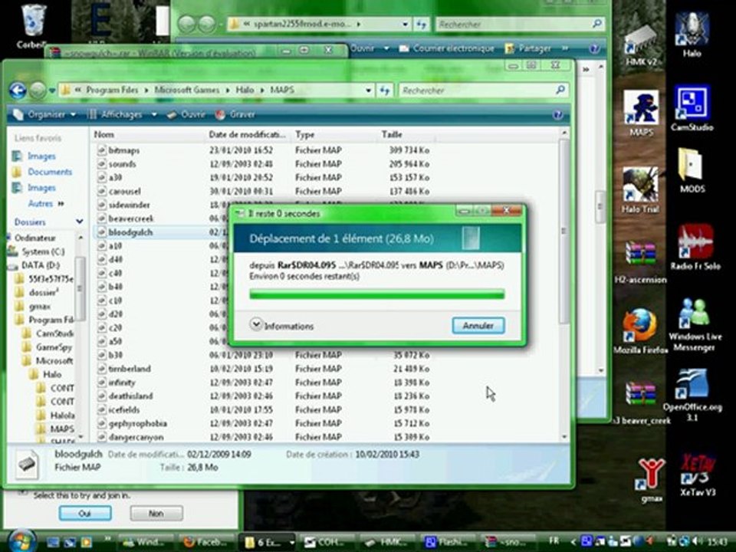
Task: Open the Windows Start orb
Action: point(21,540)
